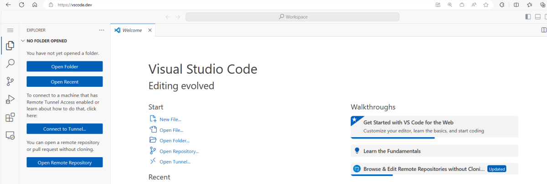Open the Search view icon
547x184 pixels.
[x=10, y=64]
